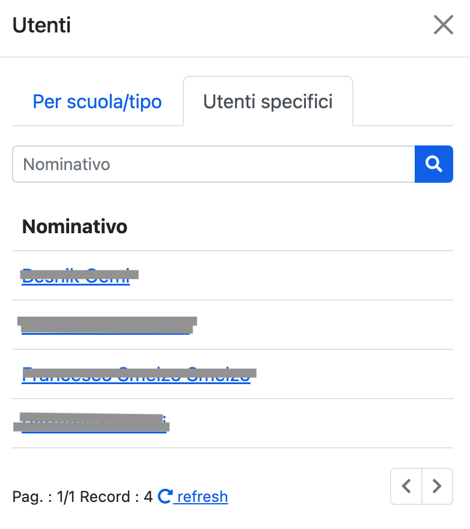Go to previous page with left chevron

click(406, 486)
